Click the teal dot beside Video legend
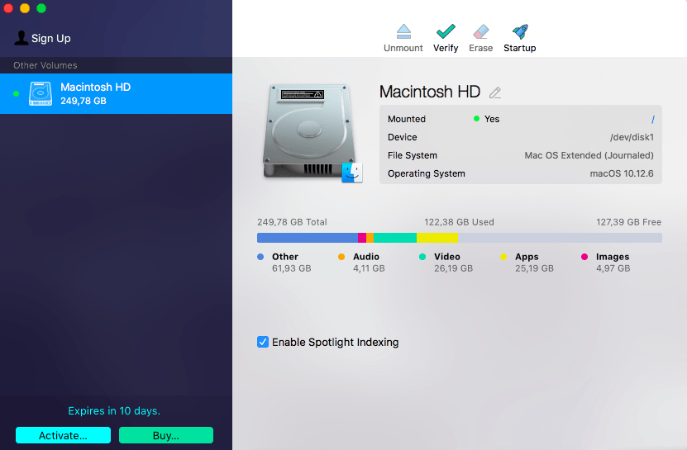 (x=422, y=257)
